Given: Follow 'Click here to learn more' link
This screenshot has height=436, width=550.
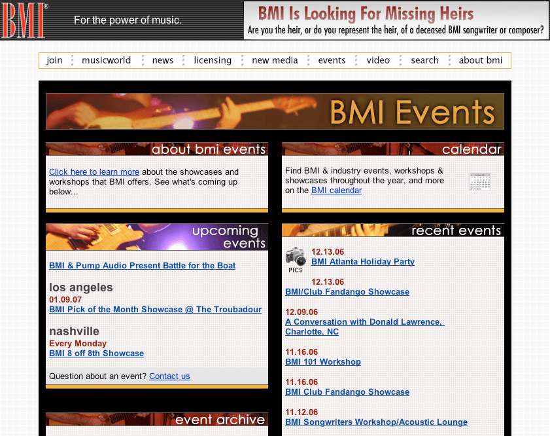Looking at the screenshot, I should [x=94, y=172].
